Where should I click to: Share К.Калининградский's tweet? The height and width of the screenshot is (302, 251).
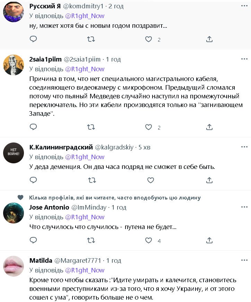coord(209,180)
